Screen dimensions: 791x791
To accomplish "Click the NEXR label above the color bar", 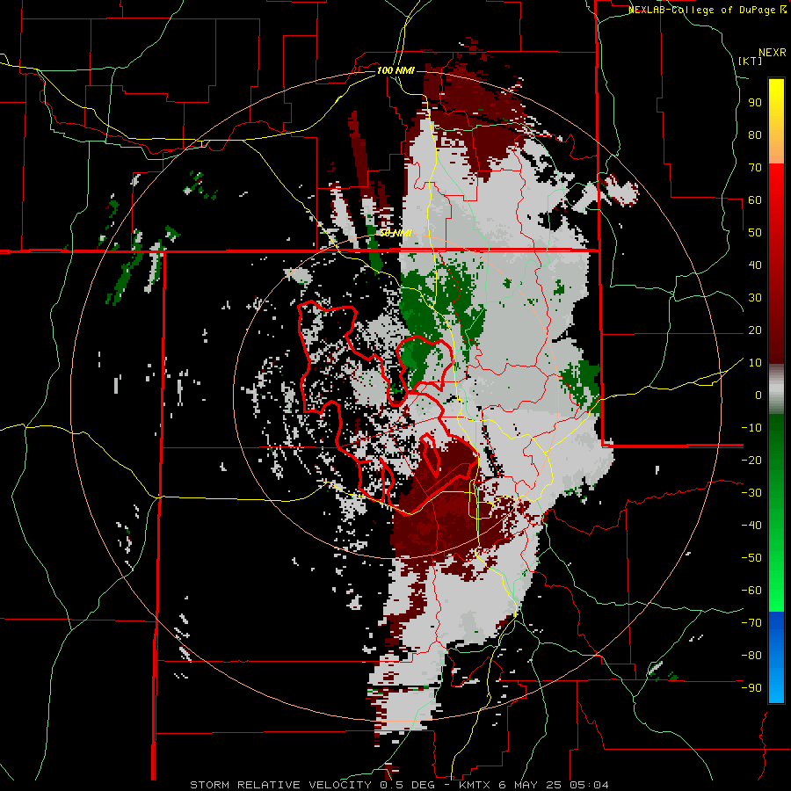I will pos(773,53).
